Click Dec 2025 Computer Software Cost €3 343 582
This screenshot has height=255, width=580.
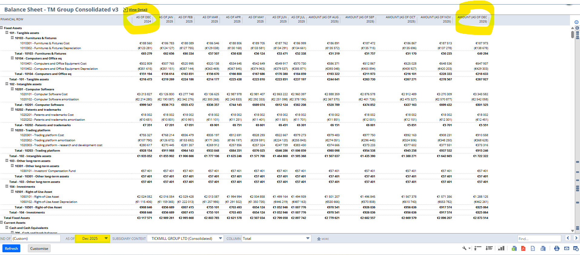click(x=481, y=94)
